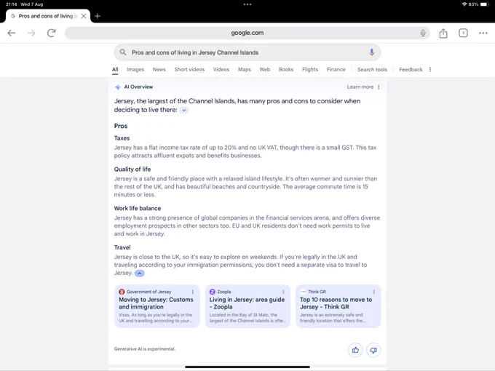Click the browser forward arrow
This screenshot has width=495, height=371.
(31, 33)
